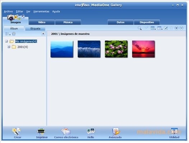This screenshot has width=189, height=143.
Task: Click the camera and photos Imagen icon
Action: [16, 18]
